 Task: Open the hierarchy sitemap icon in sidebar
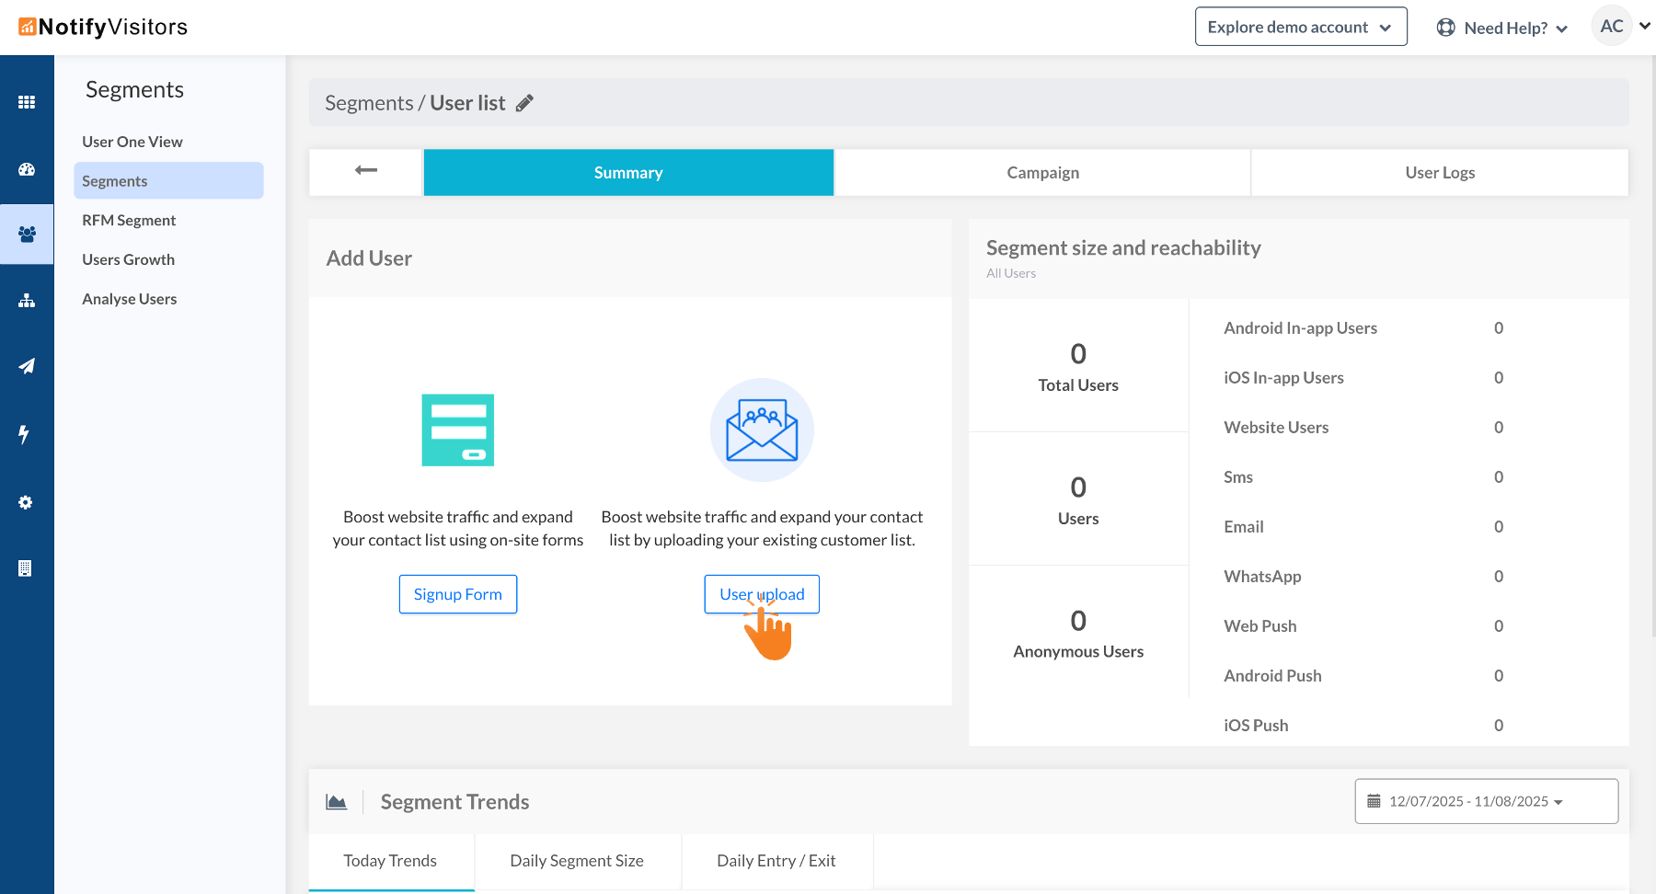coord(27,301)
